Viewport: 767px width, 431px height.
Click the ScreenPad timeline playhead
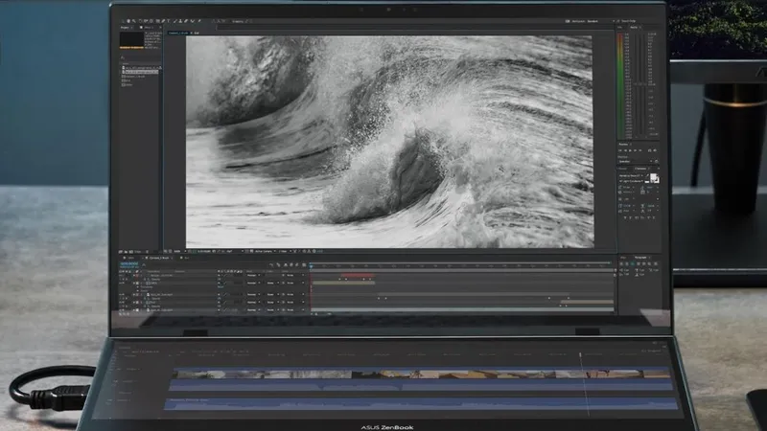581,354
